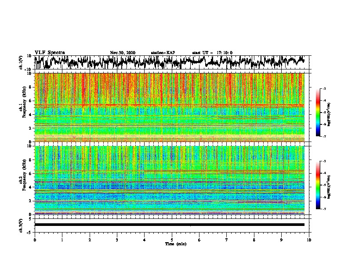Screen dimensions: 348x269
Task: Click the ch.2 spectrogram panel
Action: click(170, 180)
